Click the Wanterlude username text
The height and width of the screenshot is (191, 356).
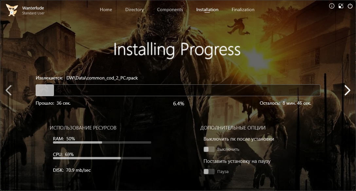[x=33, y=8]
